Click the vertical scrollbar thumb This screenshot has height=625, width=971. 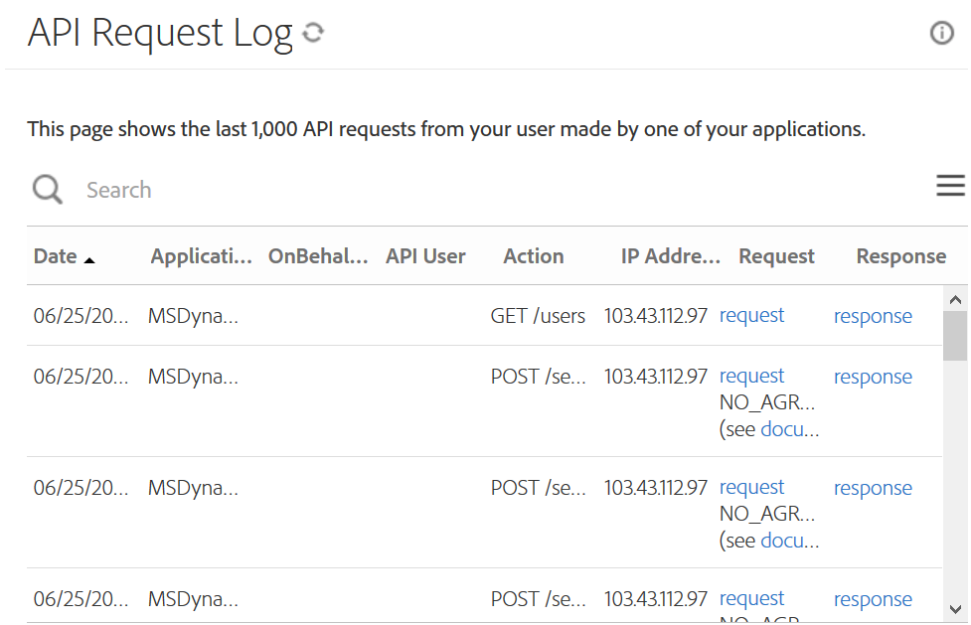pos(955,336)
